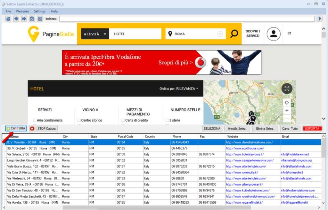Screen dimensions: 328x210
Task: Open the Ordina per RILEVANZA dropdown
Action: pos(179,89)
